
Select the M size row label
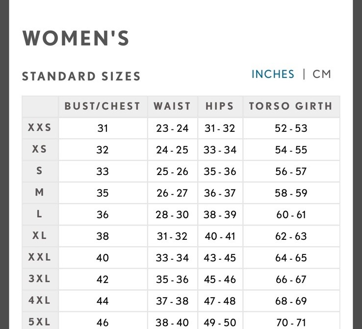point(40,192)
